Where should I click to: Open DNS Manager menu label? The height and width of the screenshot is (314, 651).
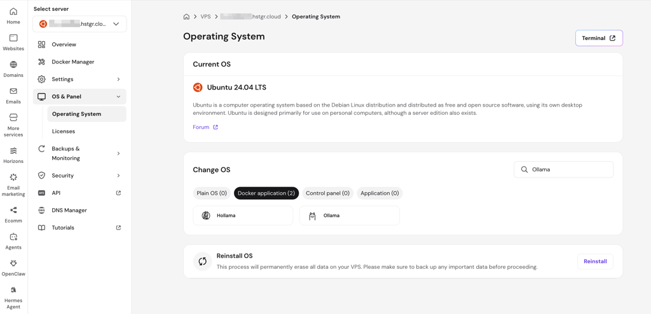(69, 211)
